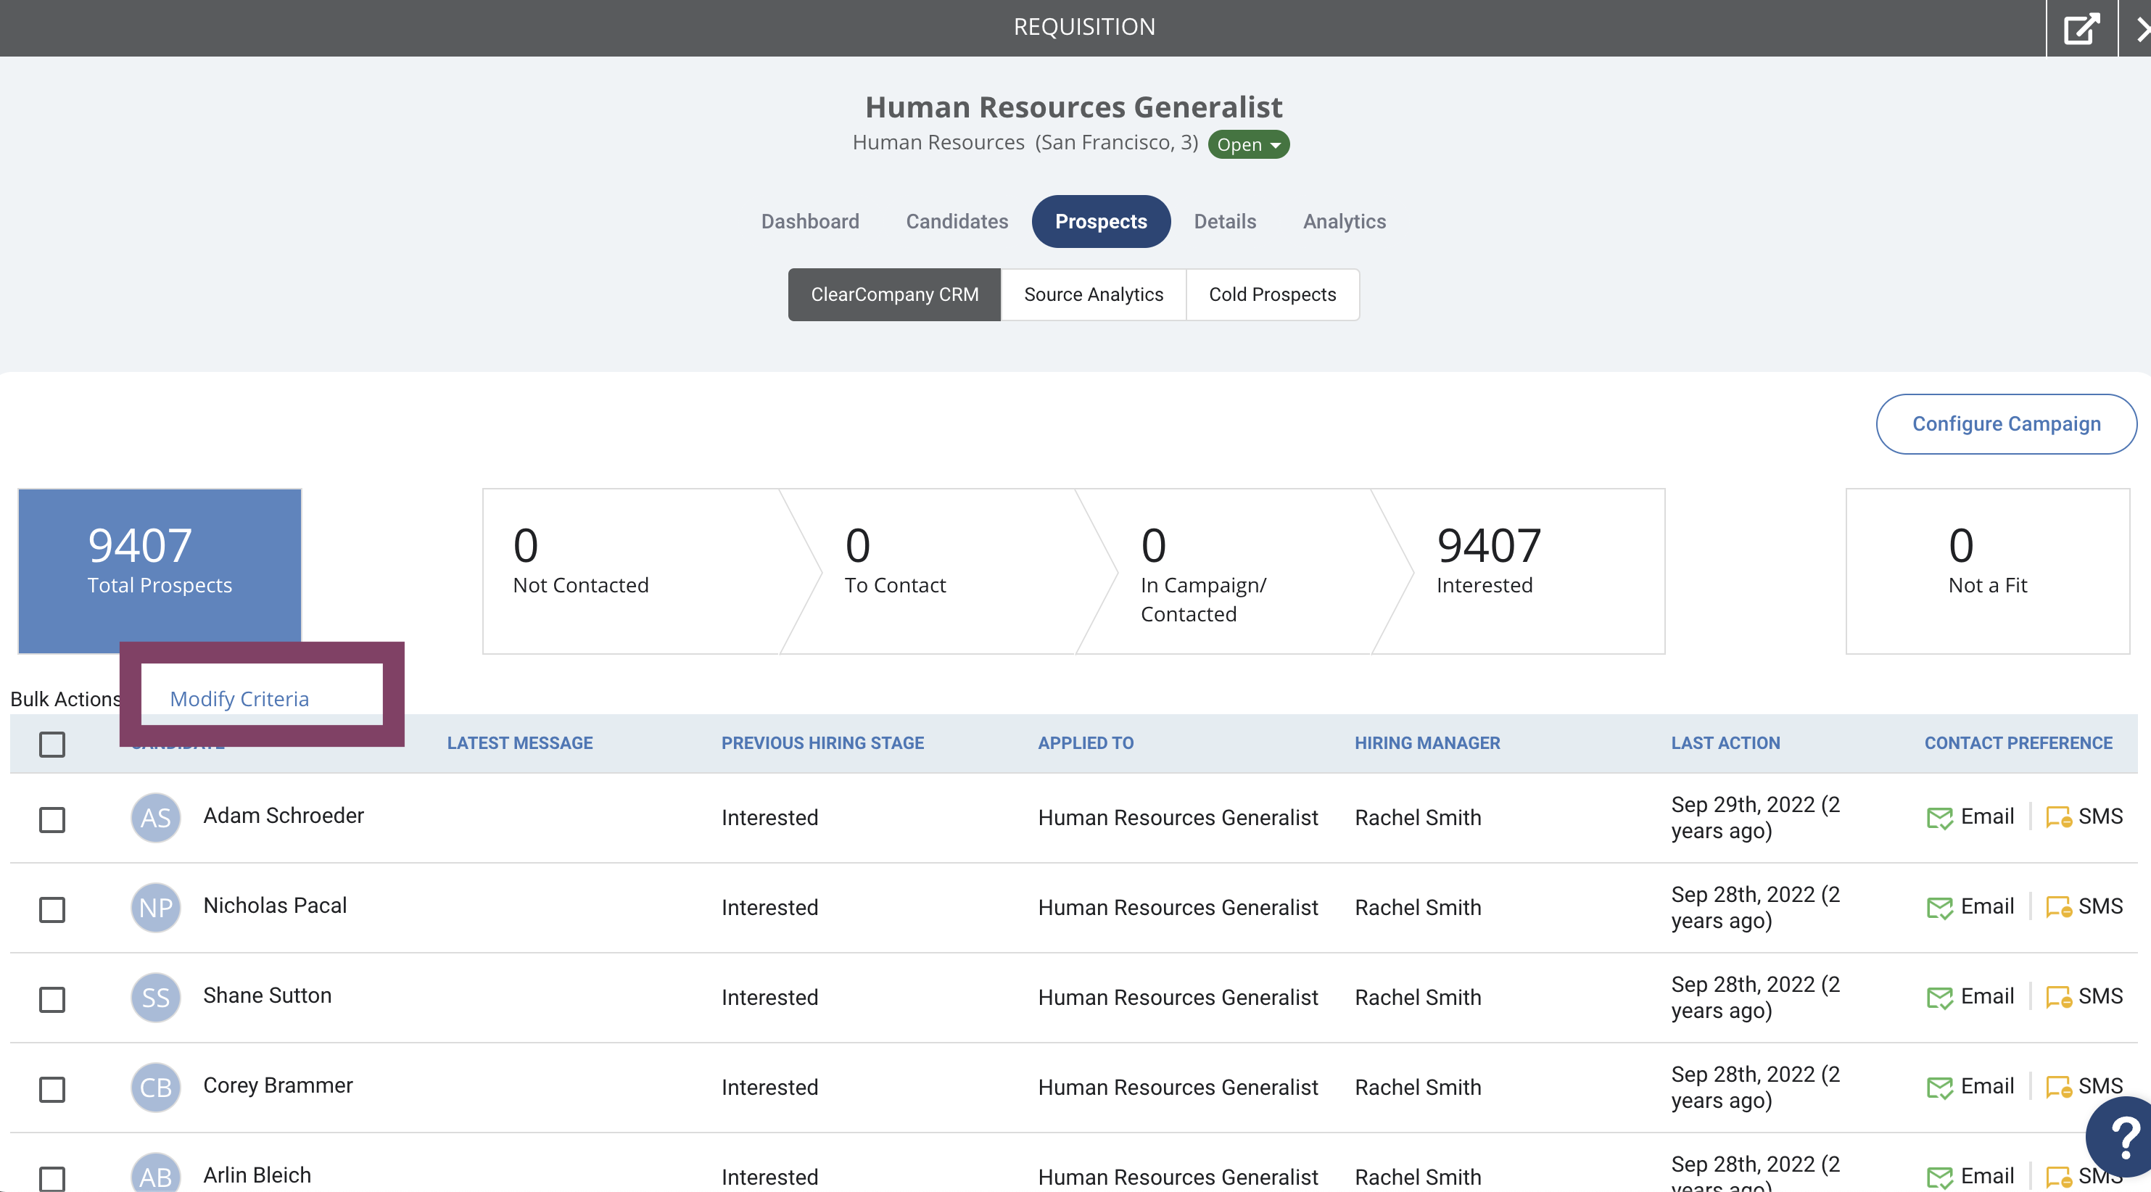This screenshot has width=2151, height=1192.
Task: Select the Prospects tab
Action: click(1101, 221)
